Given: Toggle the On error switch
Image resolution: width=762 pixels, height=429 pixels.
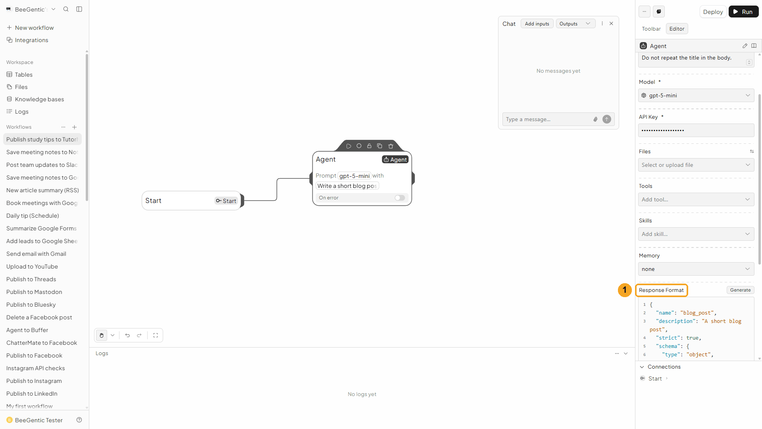Looking at the screenshot, I should pyautogui.click(x=400, y=198).
